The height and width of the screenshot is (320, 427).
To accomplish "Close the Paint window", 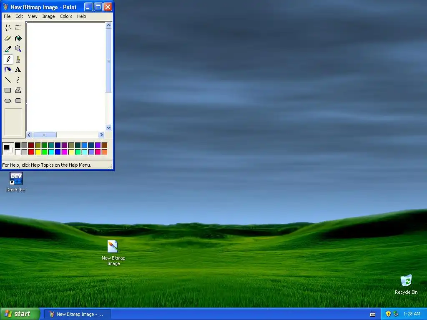I will (108, 7).
